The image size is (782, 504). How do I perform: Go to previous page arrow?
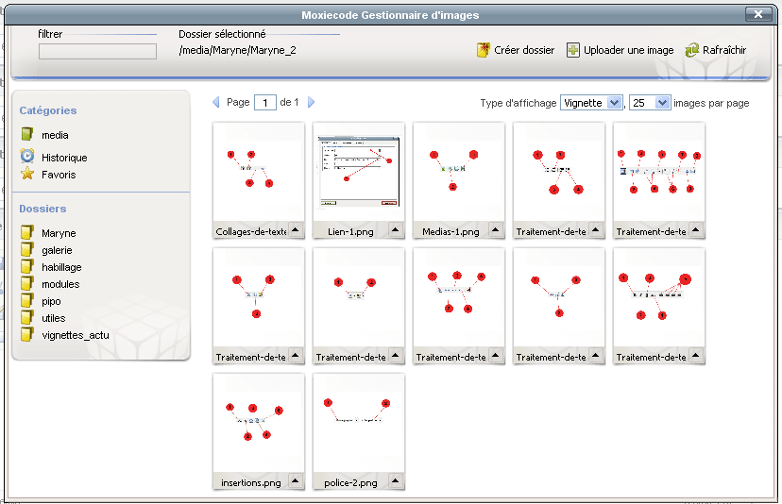[215, 102]
